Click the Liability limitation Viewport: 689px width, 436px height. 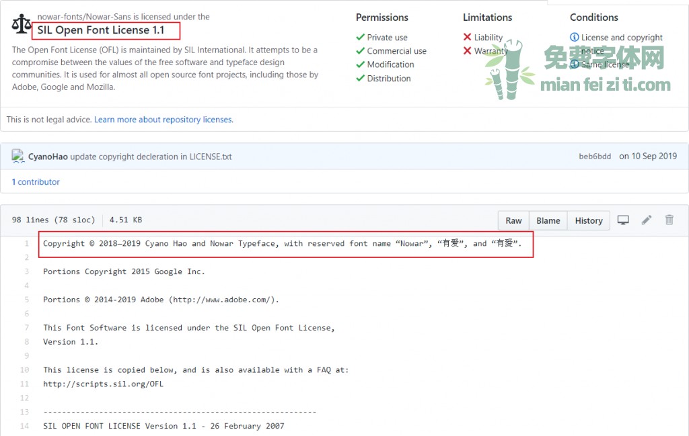coord(488,37)
